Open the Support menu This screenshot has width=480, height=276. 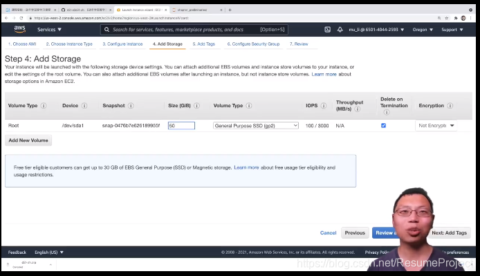coord(452,30)
